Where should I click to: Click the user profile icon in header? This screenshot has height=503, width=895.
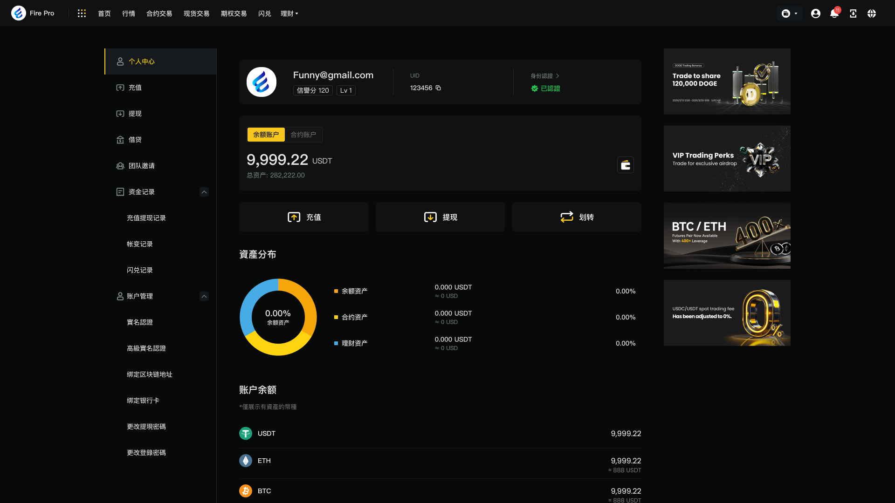[815, 14]
